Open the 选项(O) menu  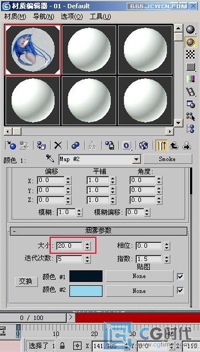72,17
